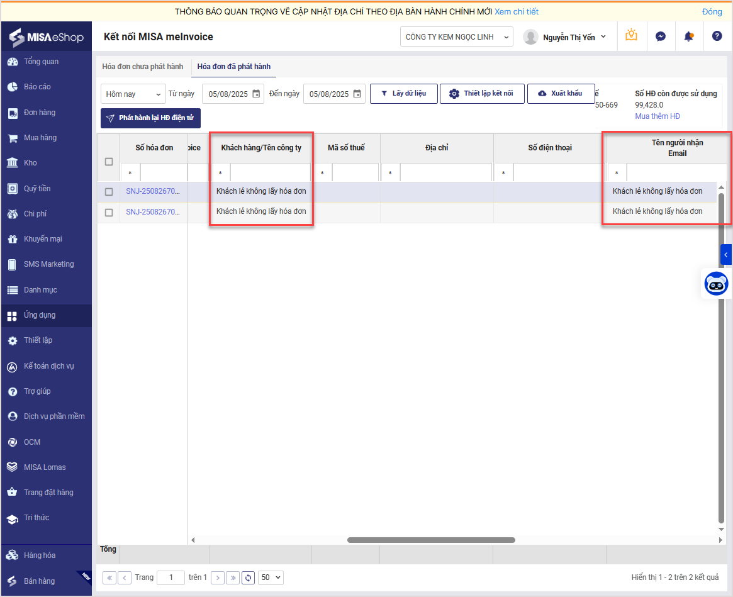Go to last page double arrow
Image resolution: width=733 pixels, height=597 pixels.
point(233,578)
